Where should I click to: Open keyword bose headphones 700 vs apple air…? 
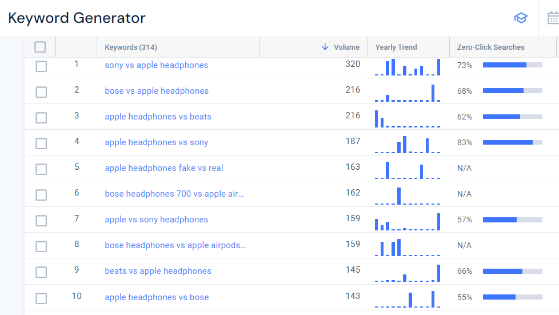174,194
